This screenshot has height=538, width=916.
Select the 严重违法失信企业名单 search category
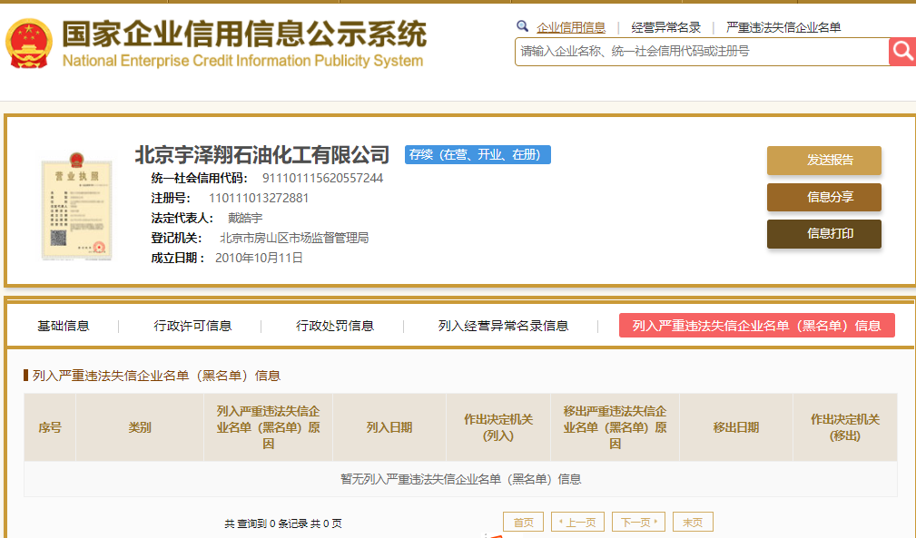tap(783, 27)
